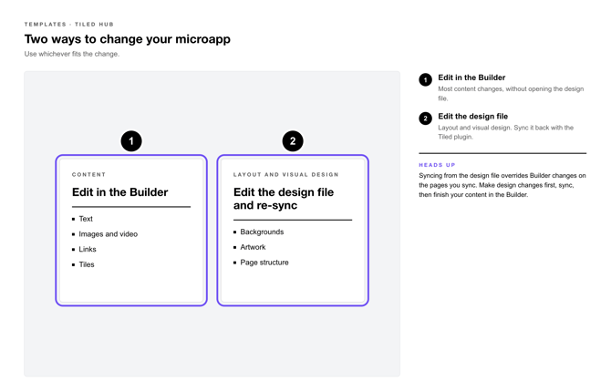Click the 'TEMPLATES · TILED HUB' breadcrumb text
The height and width of the screenshot is (392, 611).
click(69, 25)
